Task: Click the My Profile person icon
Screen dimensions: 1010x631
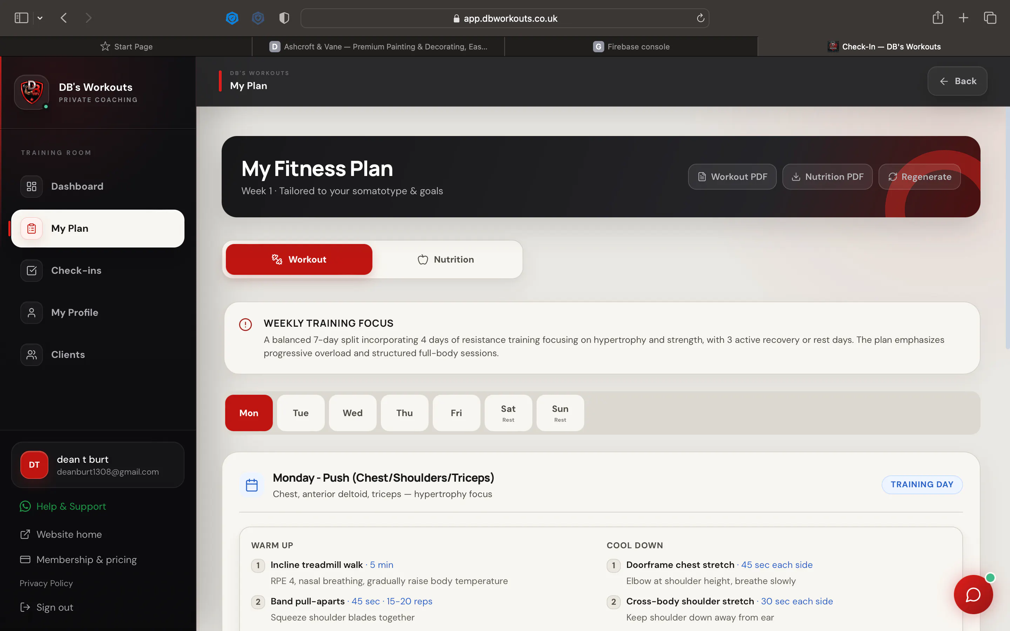Action: (32, 313)
